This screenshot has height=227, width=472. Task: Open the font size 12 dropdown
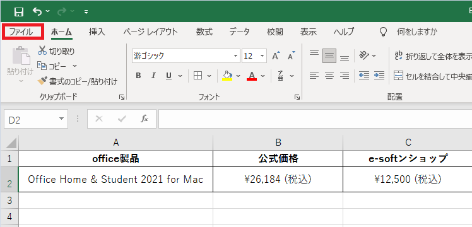262,56
